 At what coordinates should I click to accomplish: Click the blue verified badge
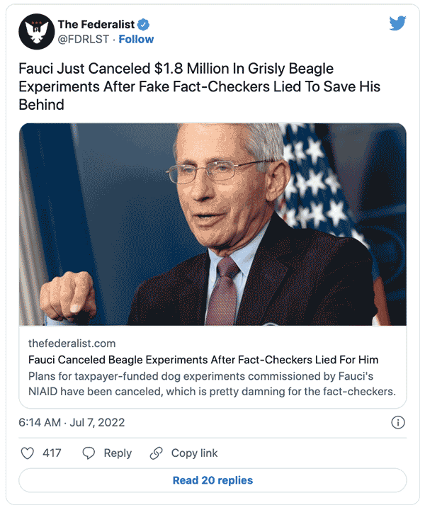144,25
